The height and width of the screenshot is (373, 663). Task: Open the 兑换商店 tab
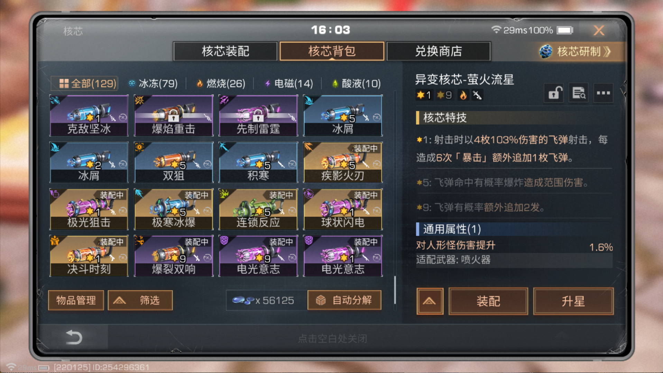(438, 51)
